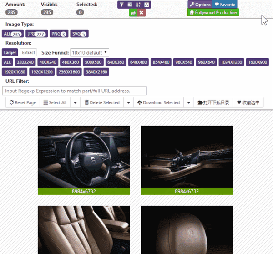Image resolution: width=273 pixels, height=254 pixels.
Task: Click the letter A toolbar icon
Action: click(147, 5)
